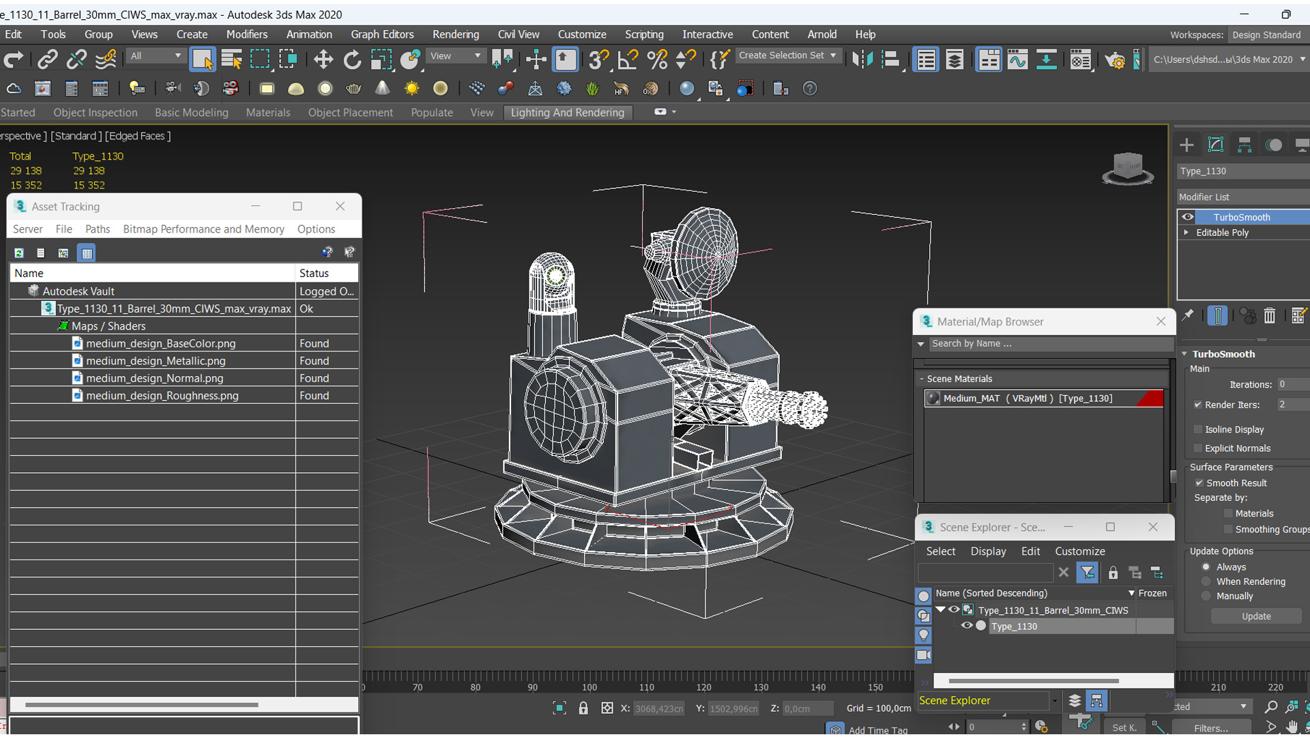Image resolution: width=1310 pixels, height=737 pixels.
Task: Select the Move tool in main toolbar
Action: click(323, 60)
